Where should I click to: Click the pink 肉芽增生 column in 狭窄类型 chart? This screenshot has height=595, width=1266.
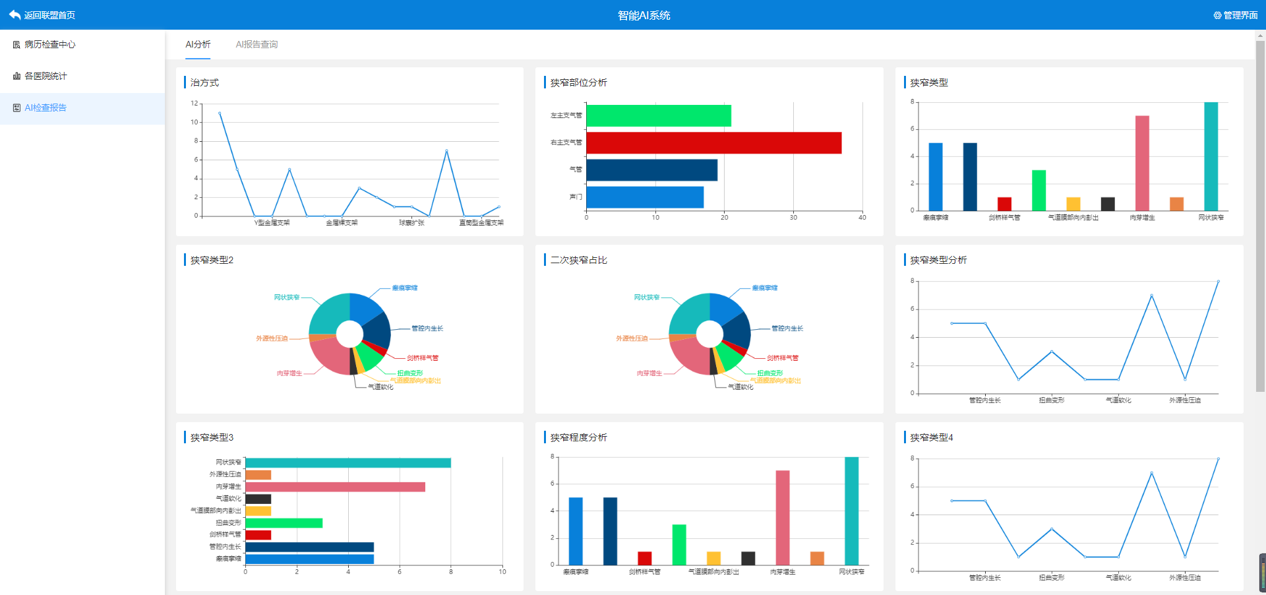pos(1142,163)
